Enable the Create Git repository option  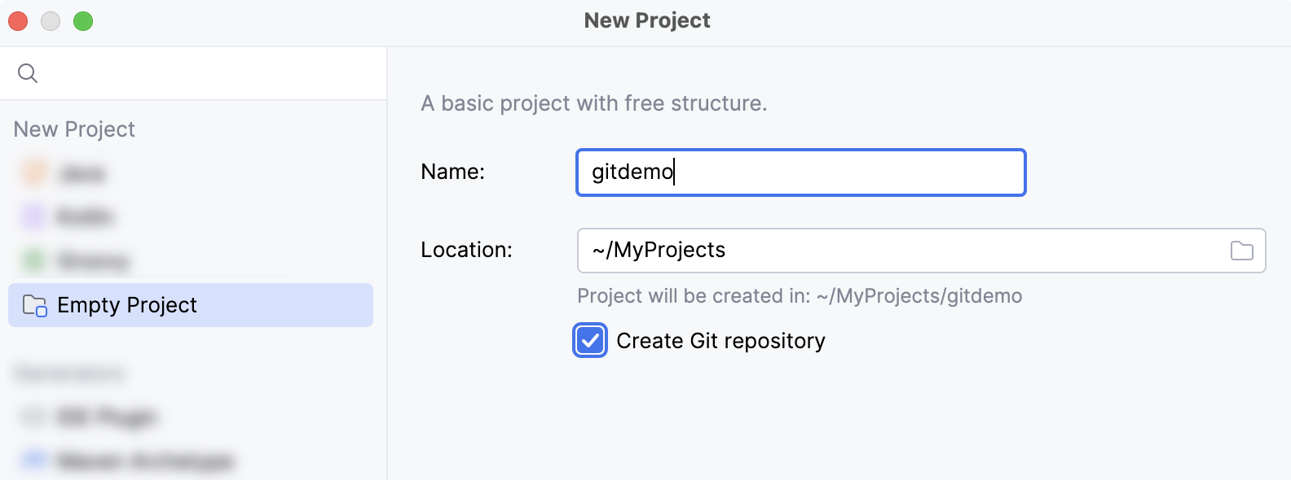point(590,340)
